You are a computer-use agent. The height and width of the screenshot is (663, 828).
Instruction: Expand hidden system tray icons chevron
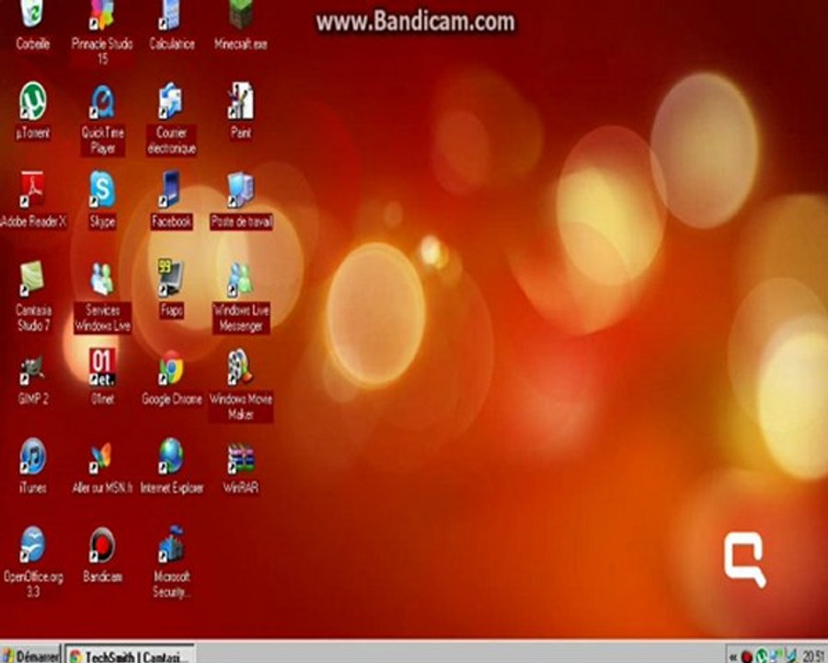(x=733, y=657)
